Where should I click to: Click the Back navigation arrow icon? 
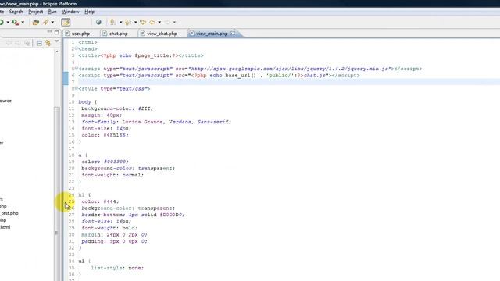click(152, 23)
